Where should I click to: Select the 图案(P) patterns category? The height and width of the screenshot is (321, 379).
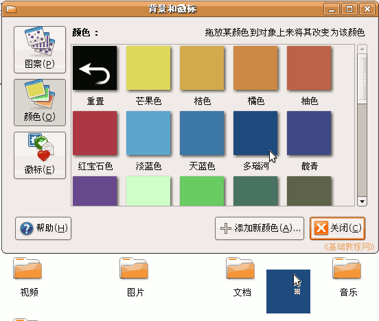pyautogui.click(x=40, y=49)
